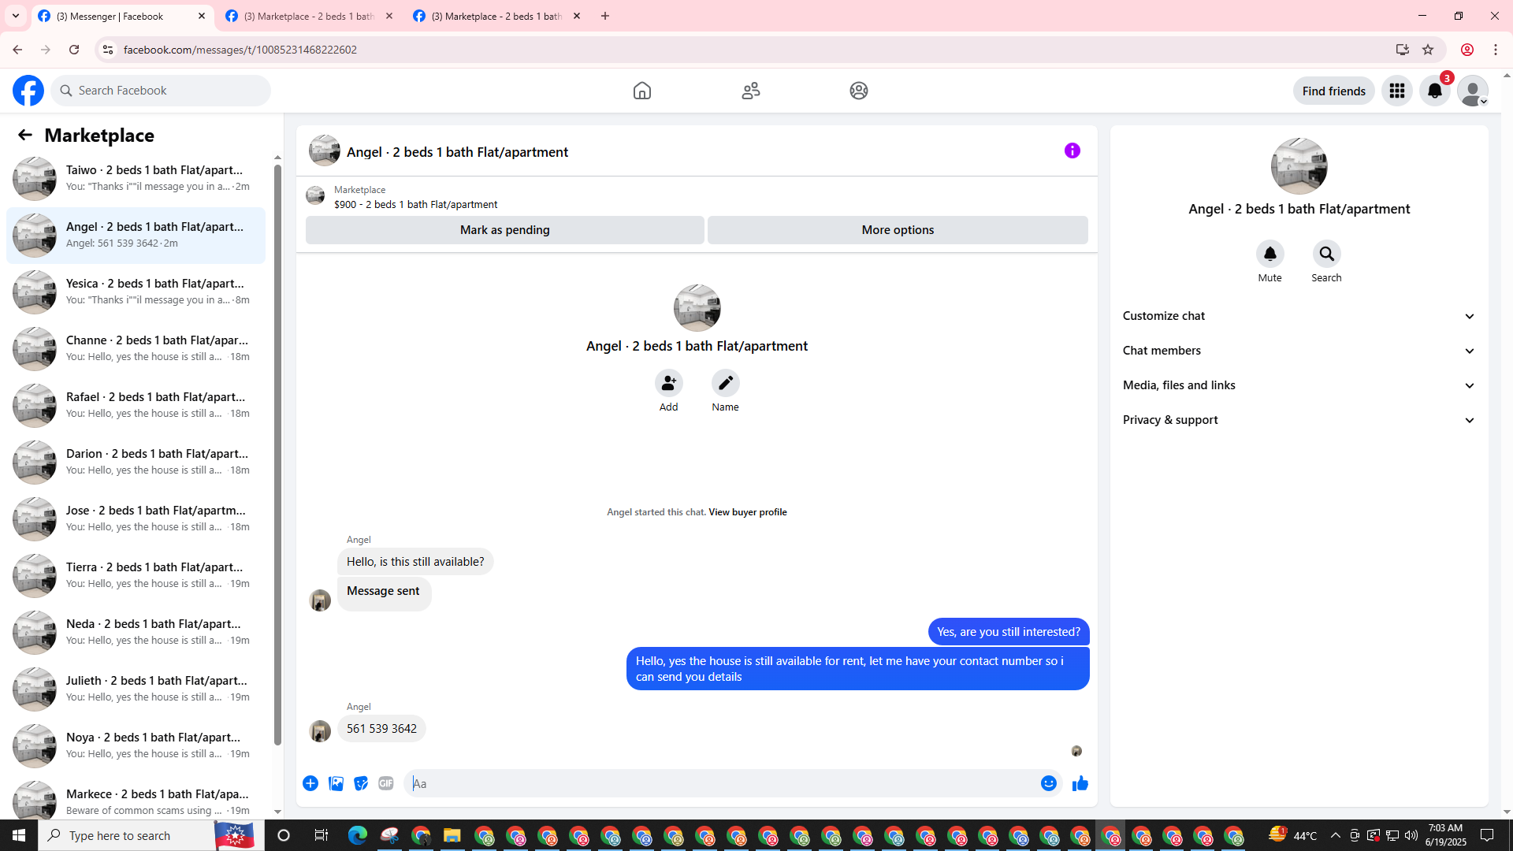Click Find friends button
Image resolution: width=1513 pixels, height=851 pixels.
coord(1334,91)
